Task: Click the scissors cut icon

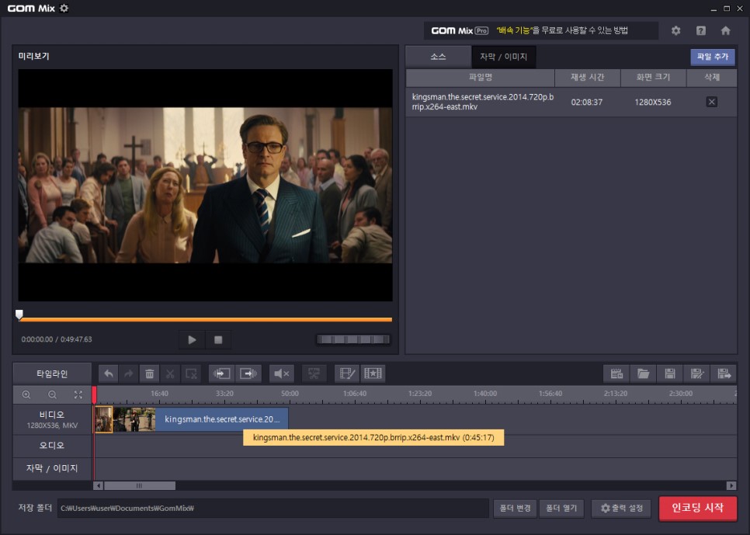Action: [x=170, y=373]
